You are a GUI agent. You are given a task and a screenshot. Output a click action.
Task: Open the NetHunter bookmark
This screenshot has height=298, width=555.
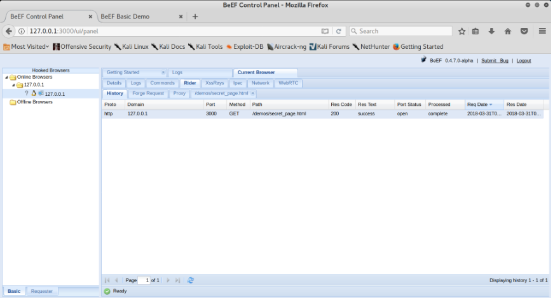(371, 47)
